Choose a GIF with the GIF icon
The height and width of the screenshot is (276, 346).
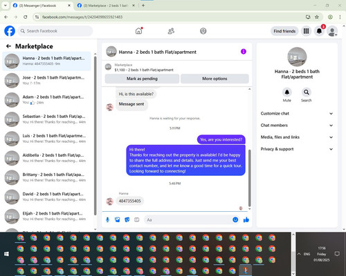[137, 220]
